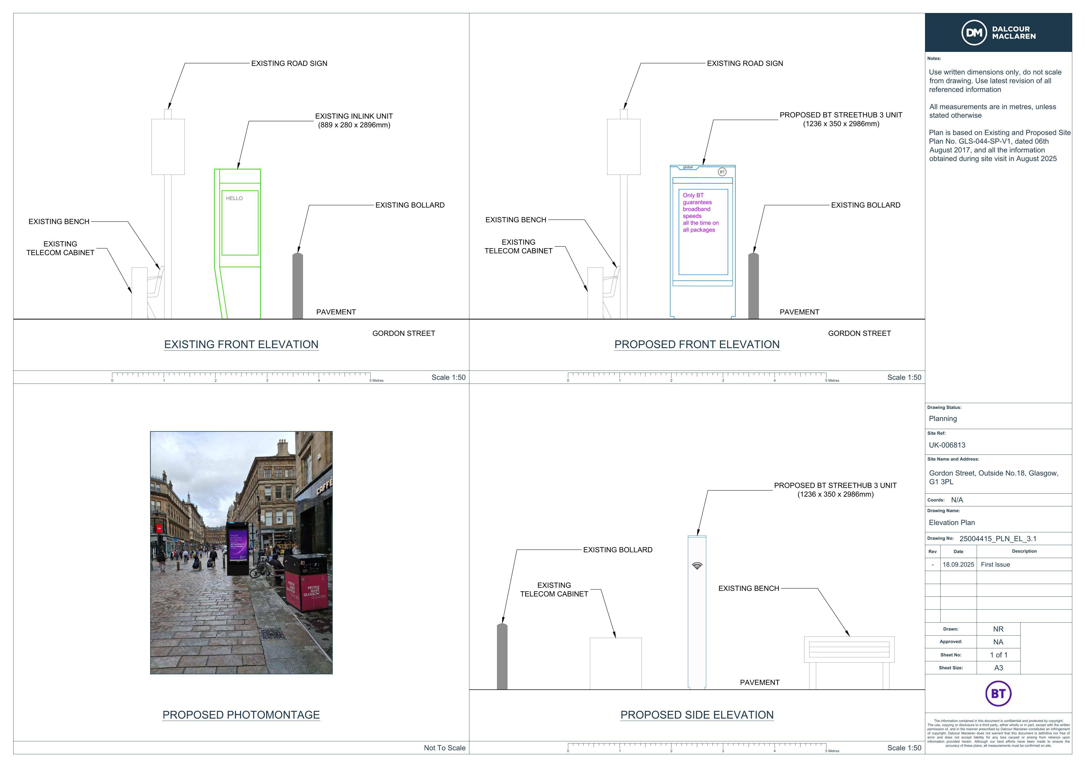Click 'EXISTING TELECOM CABINET' label in existing elevation
This screenshot has width=1085, height=767.
60,248
